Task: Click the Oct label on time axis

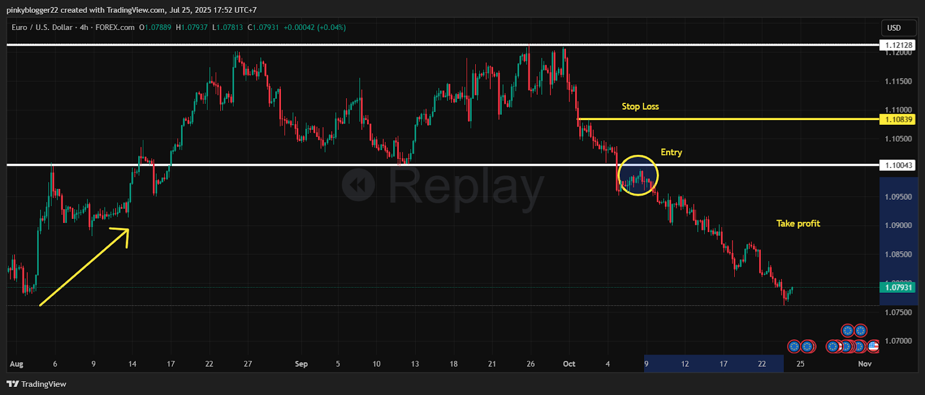Action: click(x=569, y=364)
